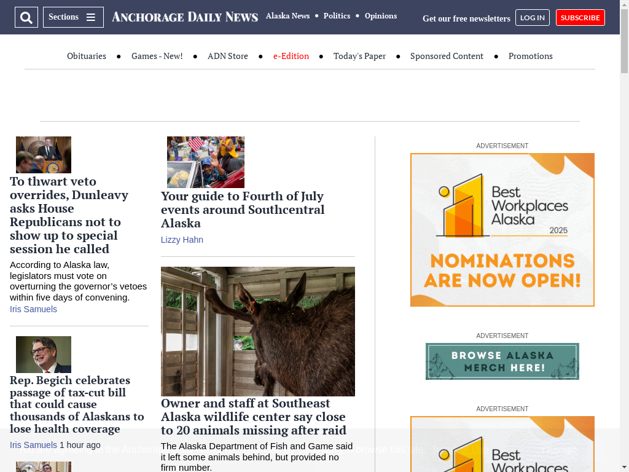Screen dimensions: 629x472
Task: Read wildlife center missing animals headline
Action: point(254,417)
